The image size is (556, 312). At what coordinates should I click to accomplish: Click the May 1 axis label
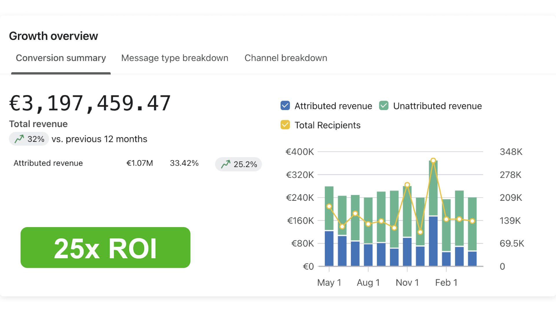[329, 283]
